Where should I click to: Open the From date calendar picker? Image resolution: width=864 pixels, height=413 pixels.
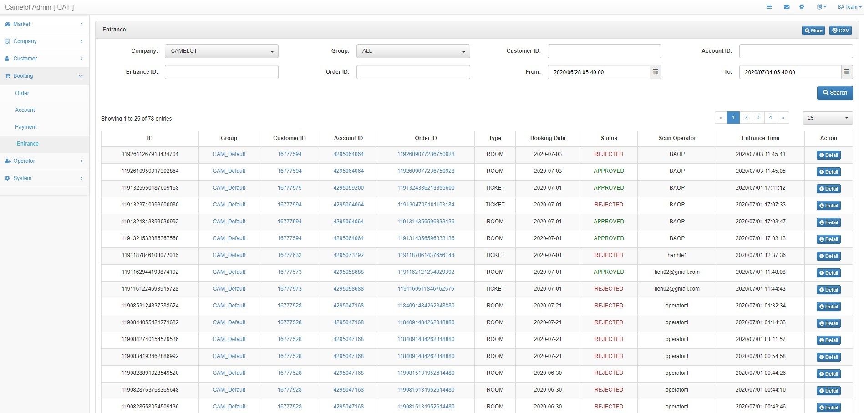coord(655,72)
